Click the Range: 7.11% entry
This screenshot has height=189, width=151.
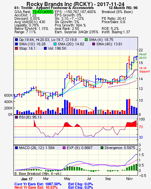[x=25, y=32]
